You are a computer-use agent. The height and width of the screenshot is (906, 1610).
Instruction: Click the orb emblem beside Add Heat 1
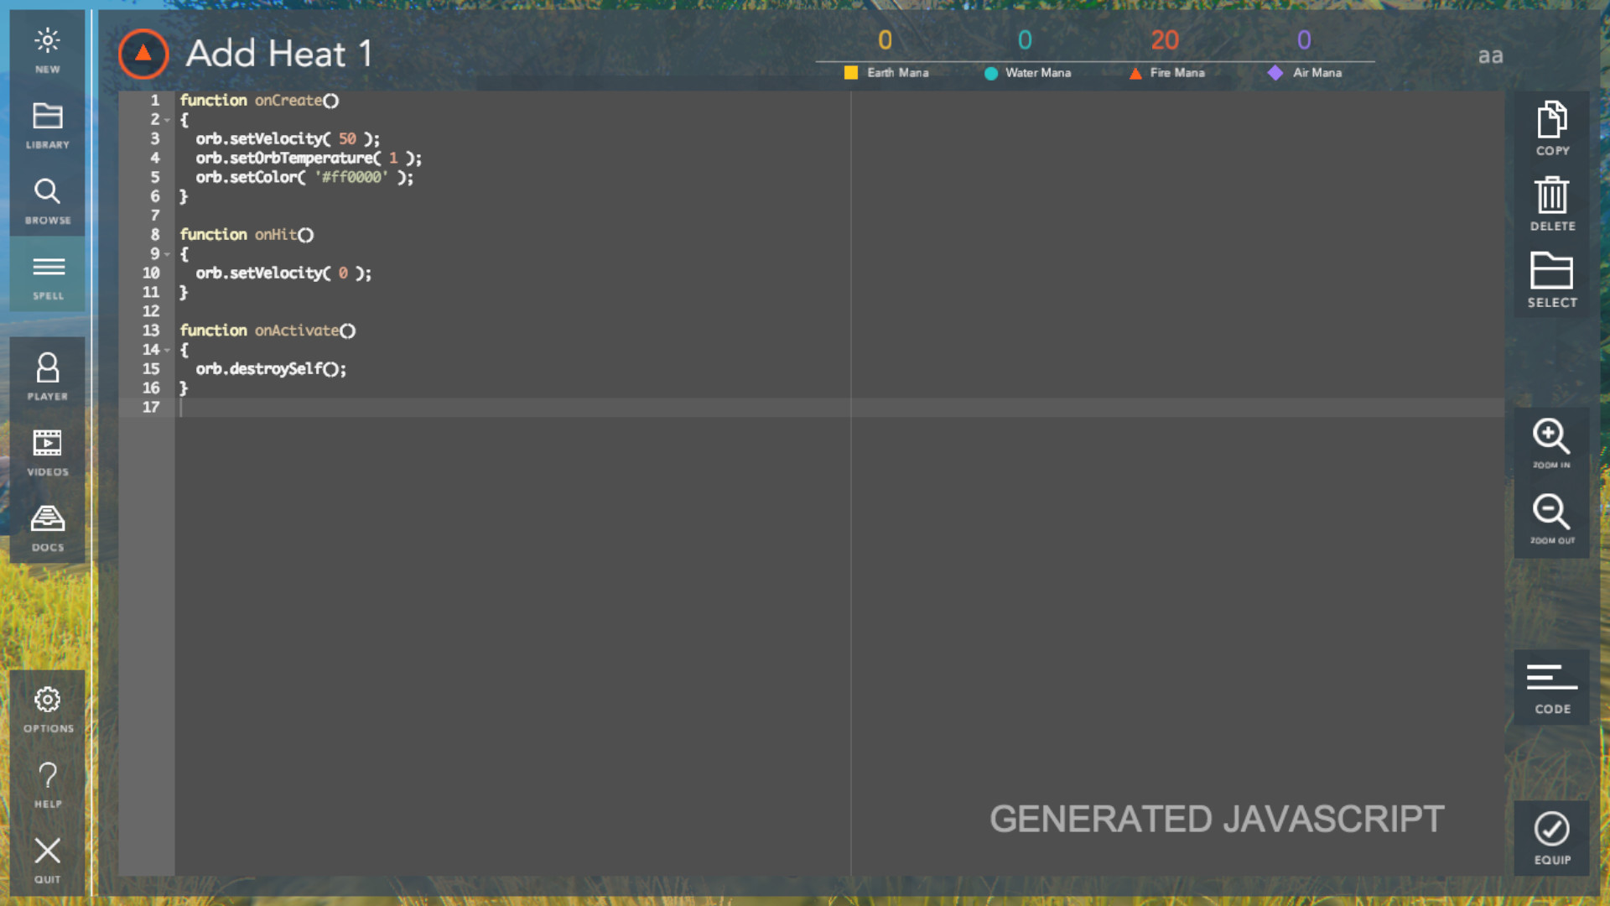(x=143, y=54)
